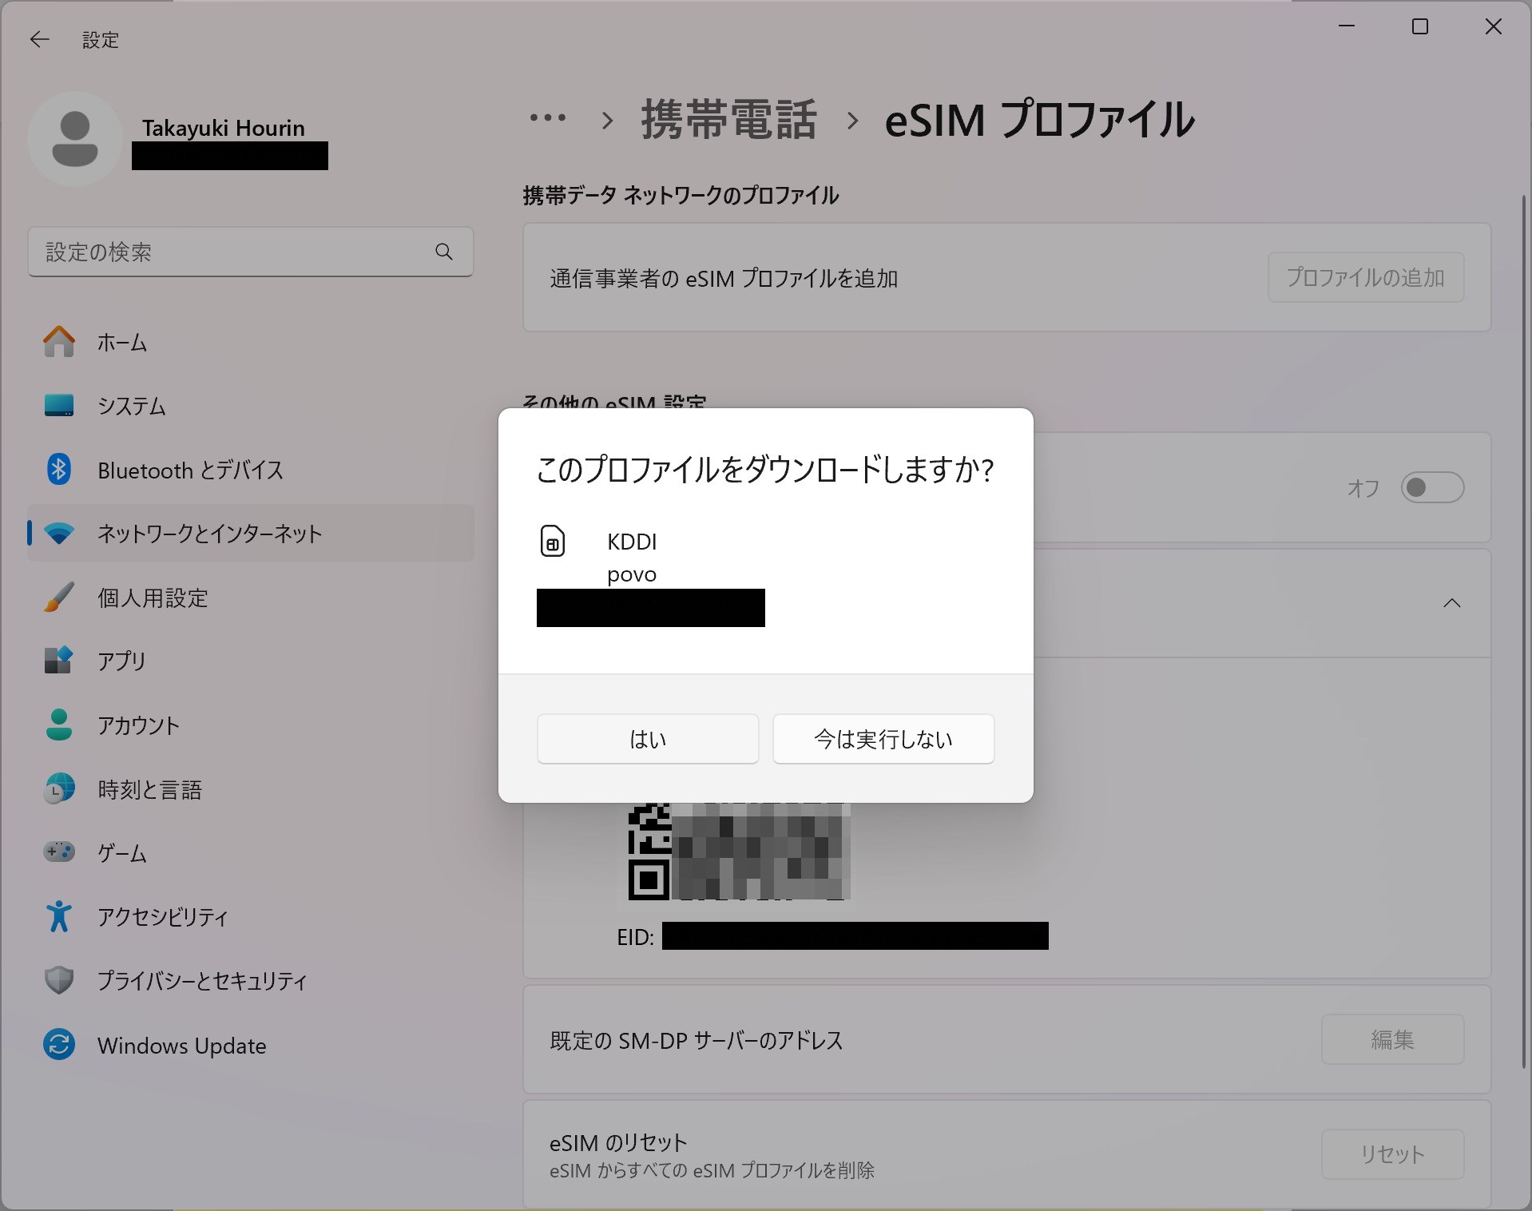Image resolution: width=1532 pixels, height=1211 pixels.
Task: Go to 携帯電話 breadcrumb link
Action: (728, 120)
